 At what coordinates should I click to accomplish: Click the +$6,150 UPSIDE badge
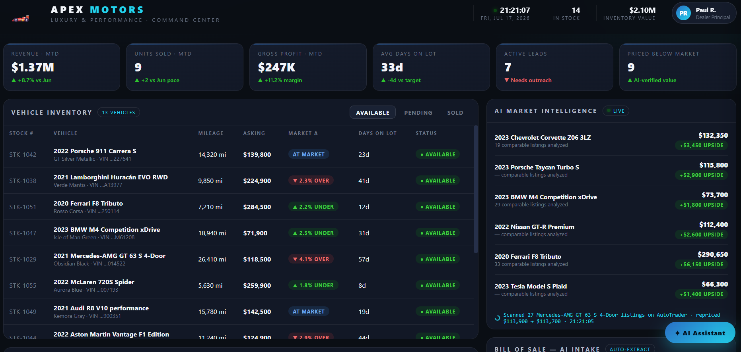(x=701, y=264)
